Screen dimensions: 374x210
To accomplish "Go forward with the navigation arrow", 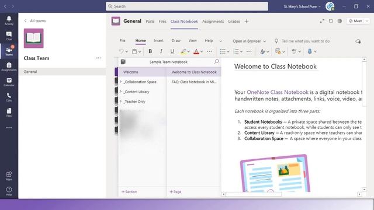I will click(x=13, y=6).
